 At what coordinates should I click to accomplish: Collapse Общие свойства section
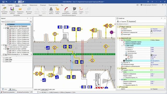pos(118,27)
